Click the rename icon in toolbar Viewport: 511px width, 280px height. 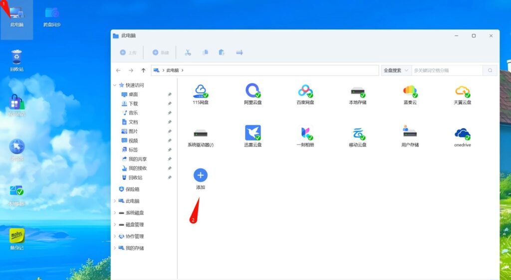coord(239,52)
